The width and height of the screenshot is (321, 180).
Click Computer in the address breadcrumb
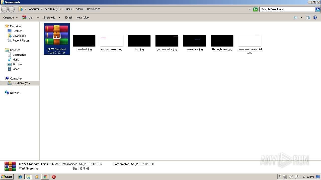(33, 9)
